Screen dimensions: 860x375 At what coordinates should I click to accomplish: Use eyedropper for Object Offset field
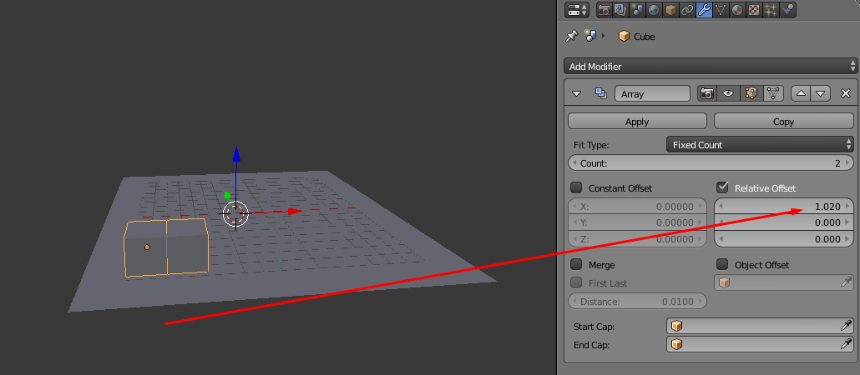pos(847,282)
